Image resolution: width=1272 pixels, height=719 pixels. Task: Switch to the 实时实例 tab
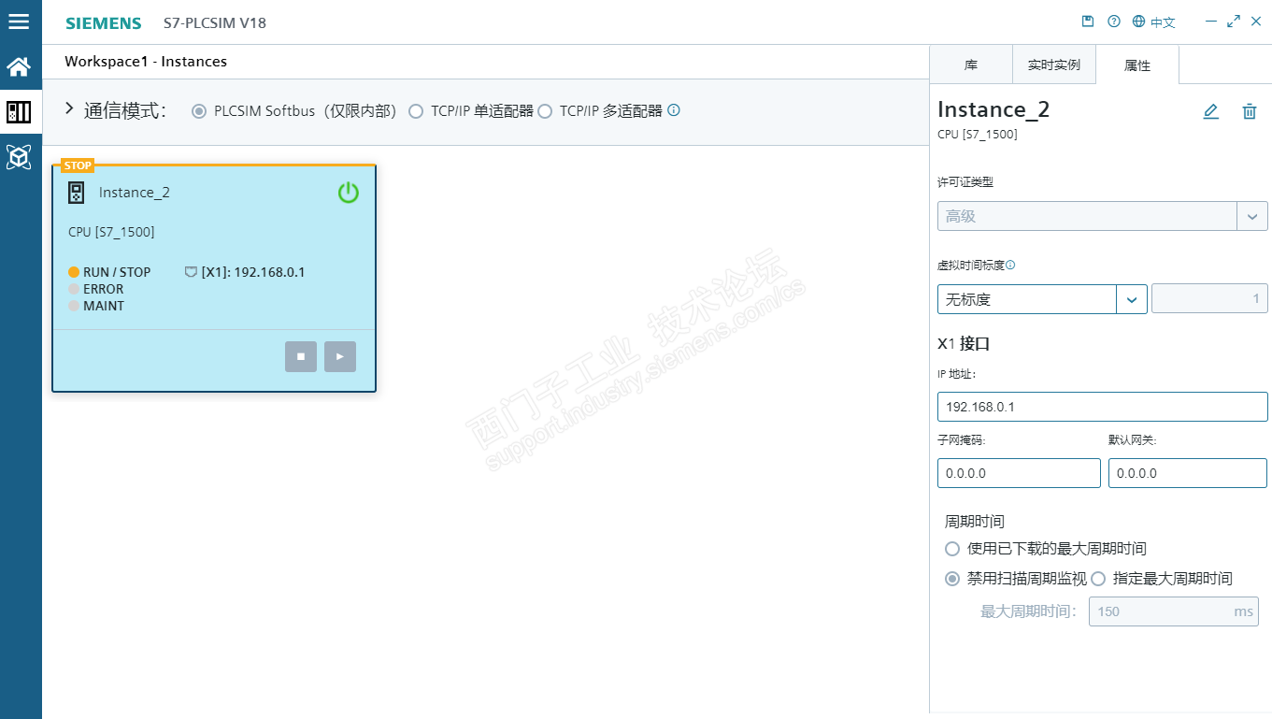tap(1054, 65)
